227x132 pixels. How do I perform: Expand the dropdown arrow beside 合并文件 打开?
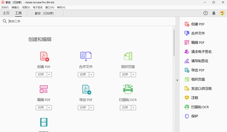coord(91,75)
